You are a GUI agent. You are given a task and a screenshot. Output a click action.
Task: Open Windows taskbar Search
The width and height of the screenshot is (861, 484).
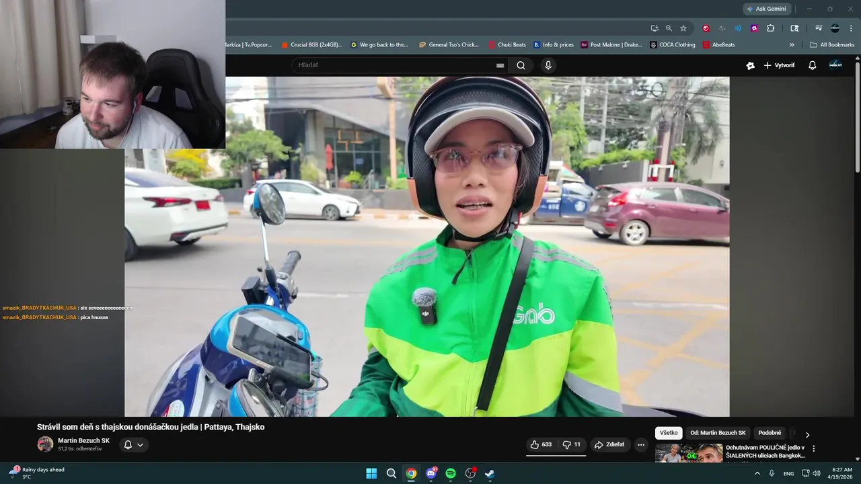[391, 473]
